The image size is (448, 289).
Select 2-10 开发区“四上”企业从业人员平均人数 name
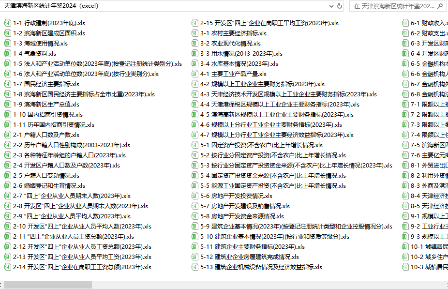click(82, 227)
